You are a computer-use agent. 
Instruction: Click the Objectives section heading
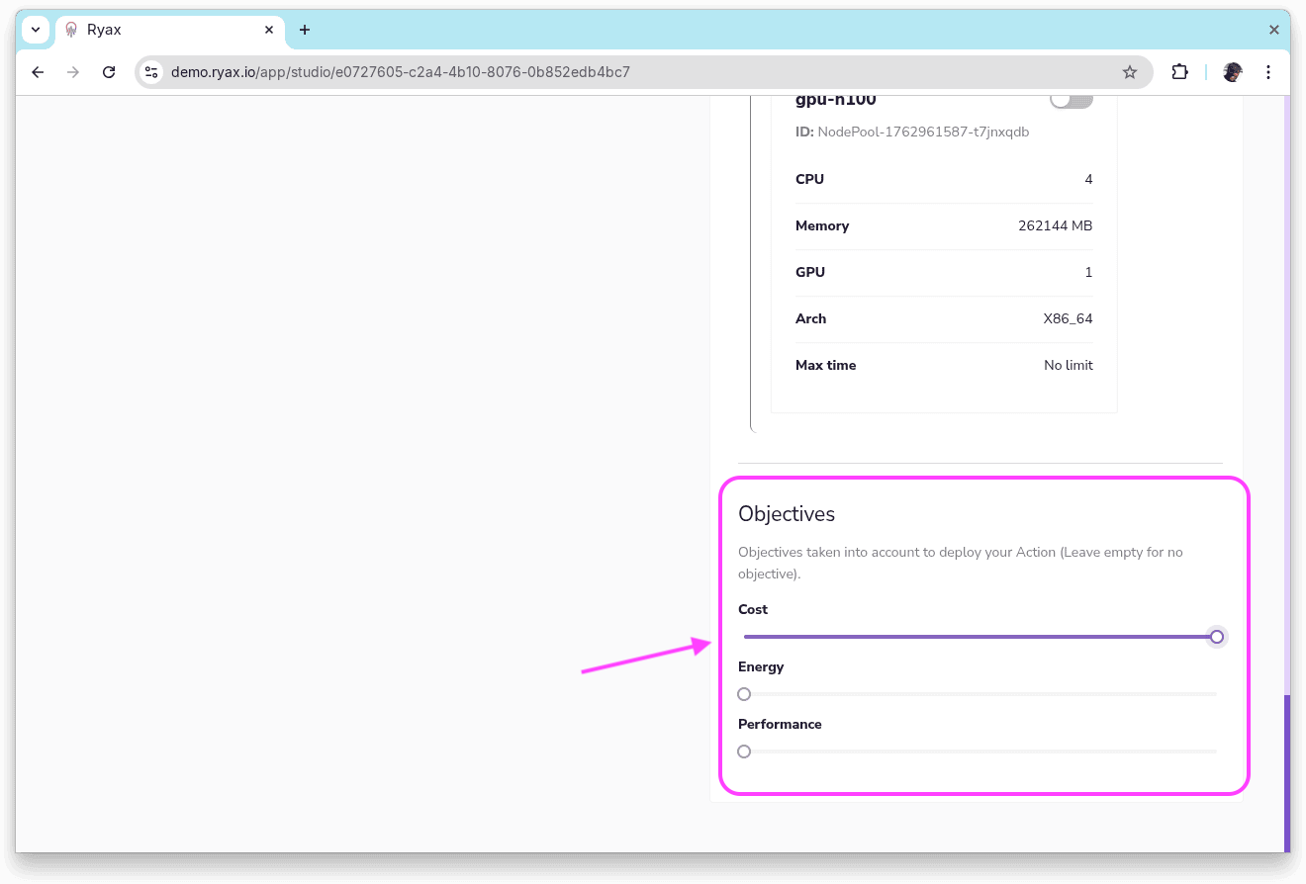coord(787,514)
